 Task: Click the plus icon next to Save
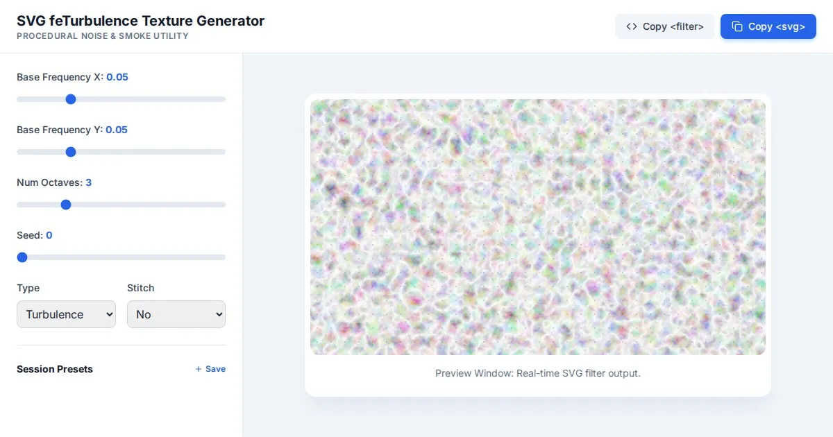tap(199, 369)
